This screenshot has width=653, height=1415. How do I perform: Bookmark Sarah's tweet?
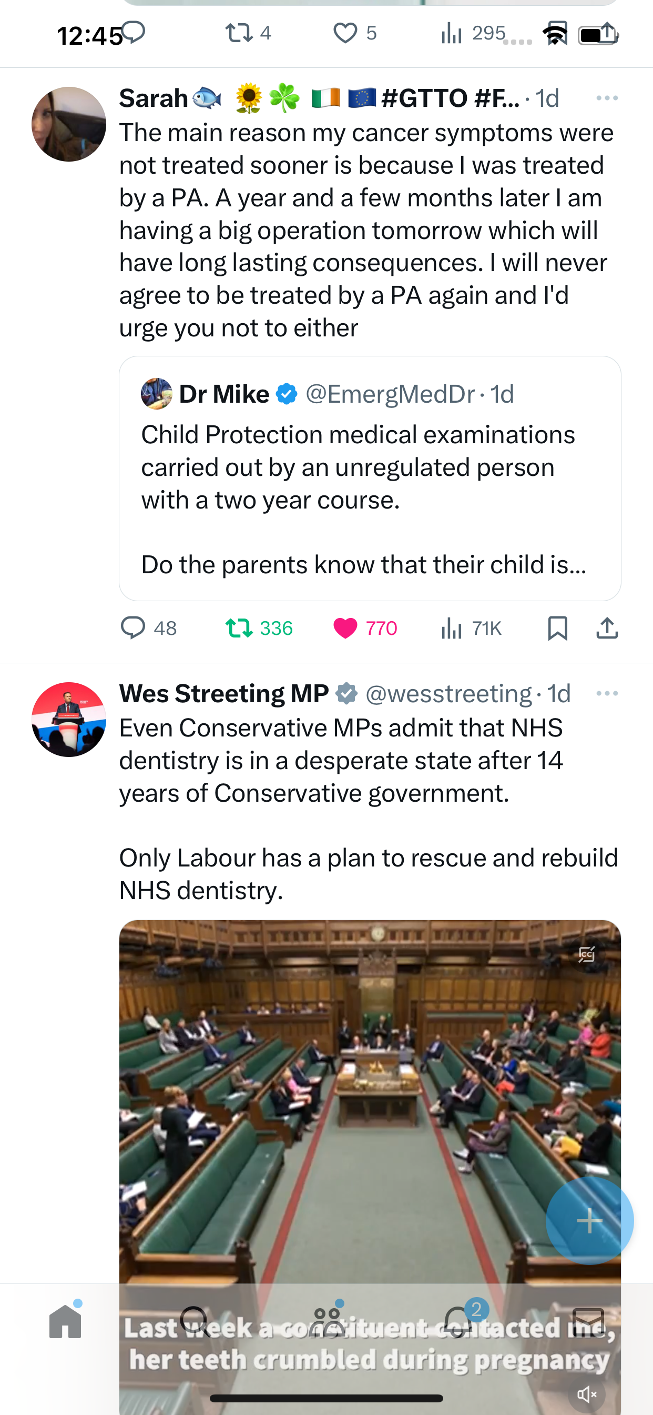click(557, 628)
